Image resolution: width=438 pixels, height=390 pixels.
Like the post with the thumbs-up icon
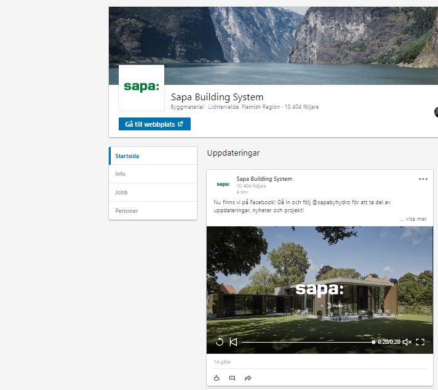[x=217, y=378]
